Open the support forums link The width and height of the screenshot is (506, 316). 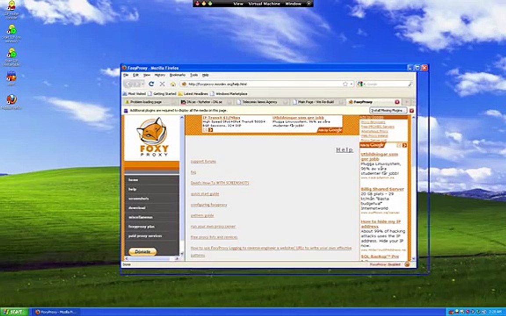[203, 161]
